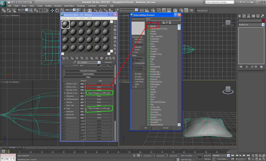The height and width of the screenshot is (161, 266).
Task: Select Bitmap in the map list
Action: coord(153,26)
